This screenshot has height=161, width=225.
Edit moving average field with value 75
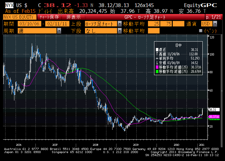pyautogui.click(x=166, y=24)
